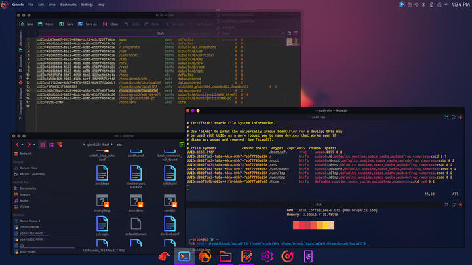Click Kate minimap scrollbar thumbnail

point(292,42)
